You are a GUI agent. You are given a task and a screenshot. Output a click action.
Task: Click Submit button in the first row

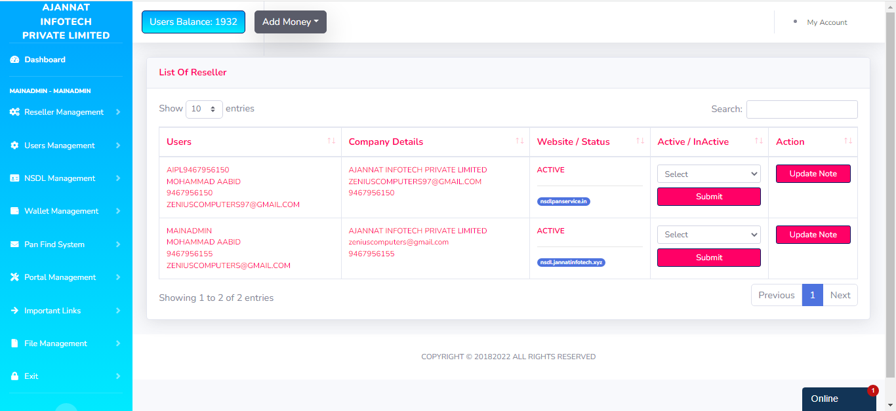(x=708, y=197)
